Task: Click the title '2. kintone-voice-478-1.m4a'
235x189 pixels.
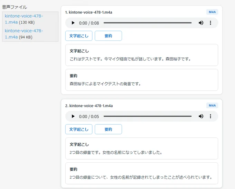Action: [89, 106]
